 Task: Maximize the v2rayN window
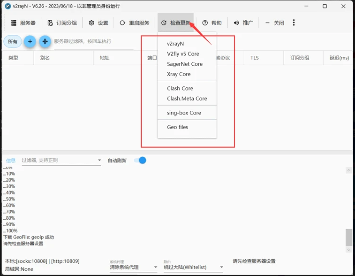tap(325, 6)
